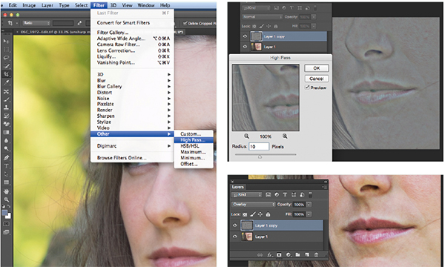The image size is (445, 267).
Task: Open the Overlay blend mode dropdown
Action: [254, 204]
